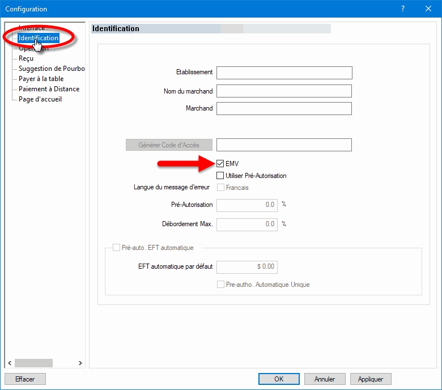
Task: Click Appliquer to apply changes
Action: (371, 379)
